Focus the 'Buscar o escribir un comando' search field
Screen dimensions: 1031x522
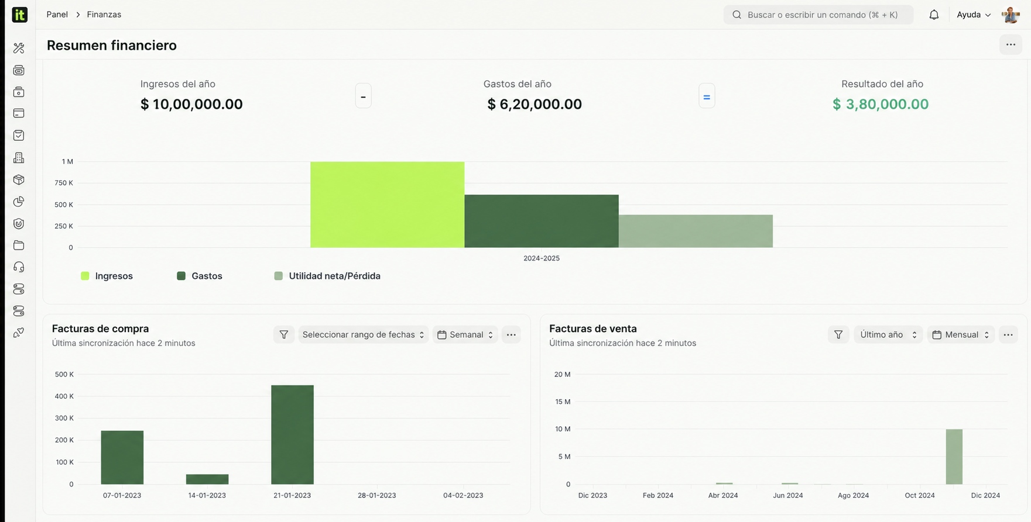(818, 15)
